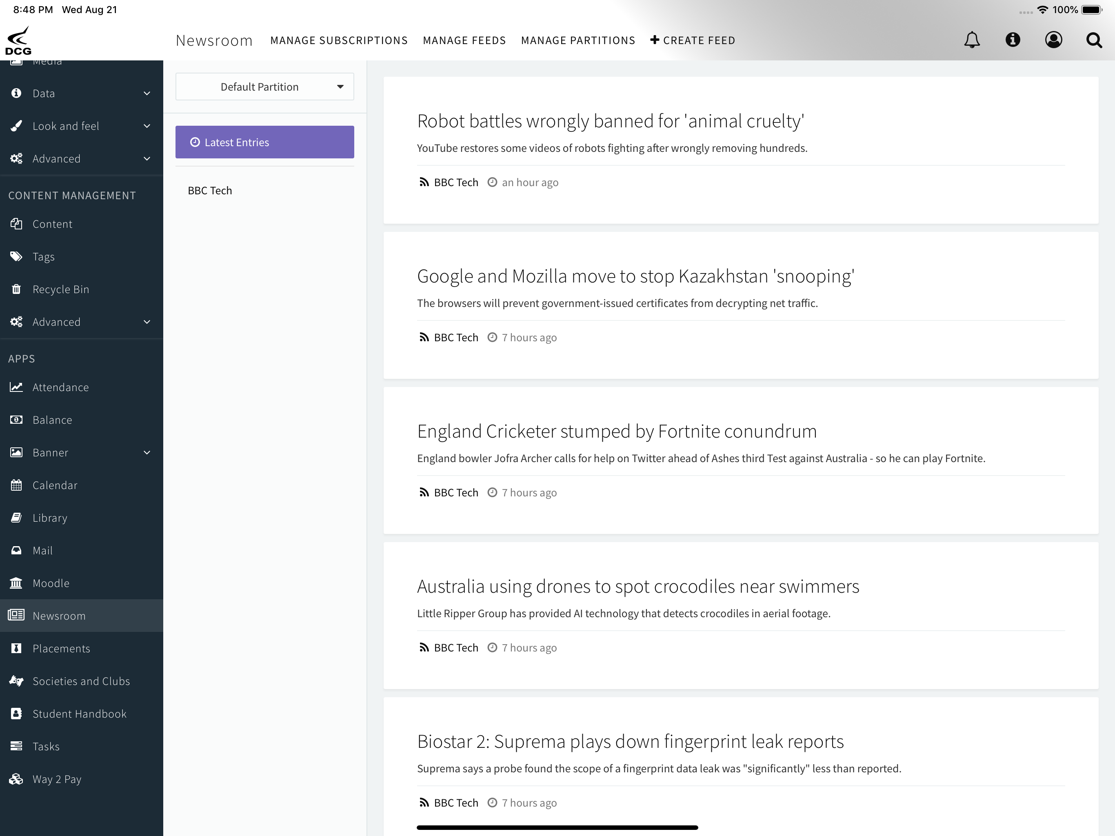Click the Moodle institution icon
Image resolution: width=1115 pixels, height=836 pixels.
coord(16,583)
